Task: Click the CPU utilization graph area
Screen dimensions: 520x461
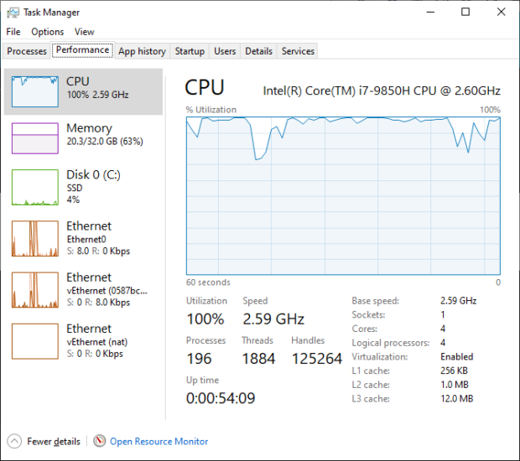Action: coord(343,196)
